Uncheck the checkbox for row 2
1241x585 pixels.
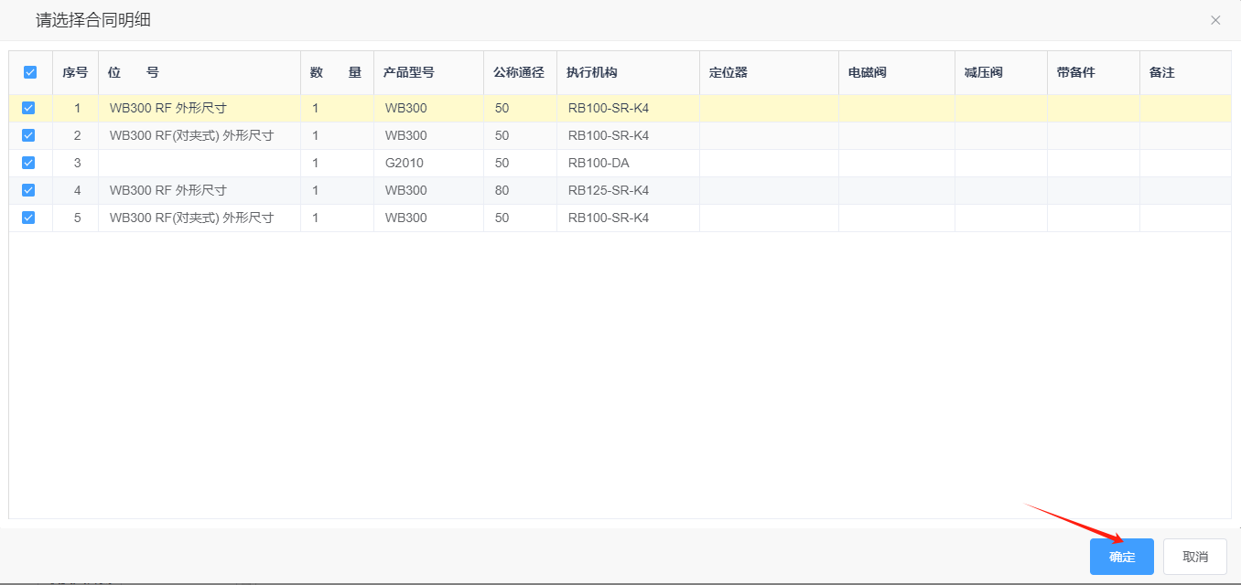pyautogui.click(x=28, y=135)
